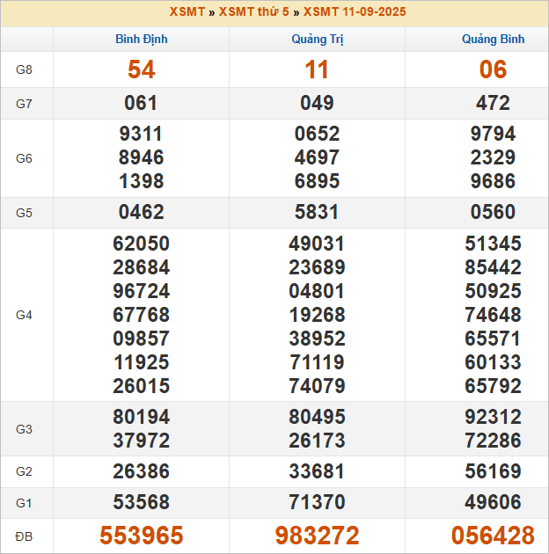The height and width of the screenshot is (554, 549).
Task: Click G2 number 26386
Action: pyautogui.click(x=142, y=471)
